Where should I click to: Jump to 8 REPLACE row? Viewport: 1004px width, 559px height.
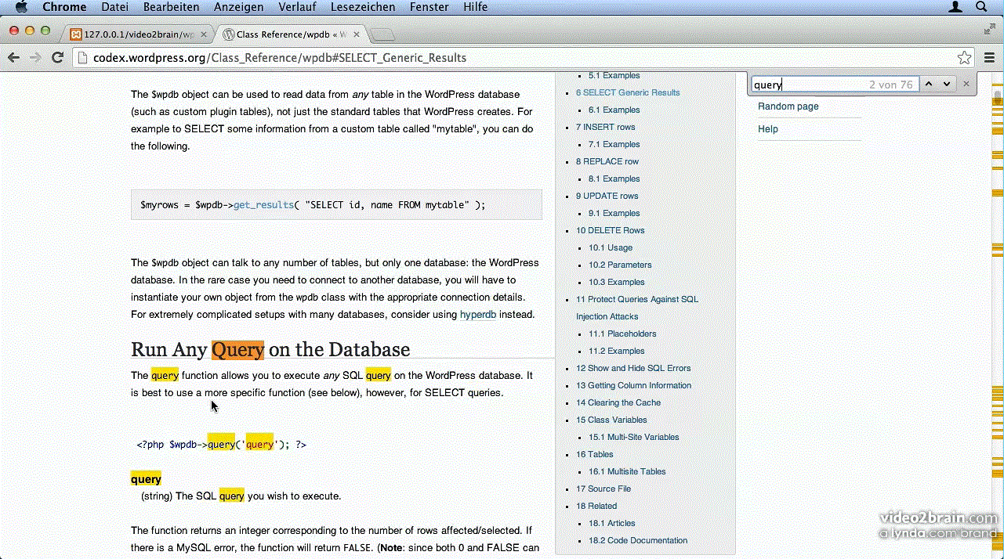607,161
